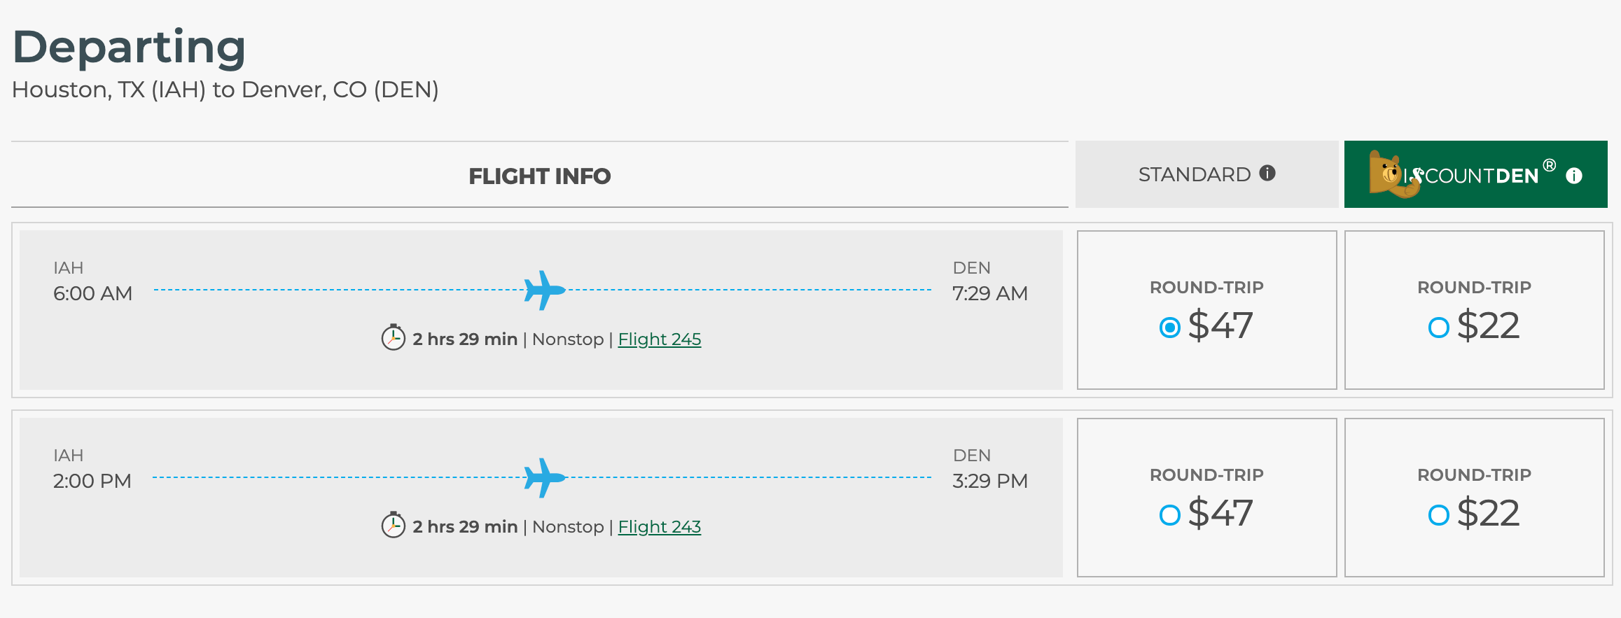Open the Flight 243 details link

659,527
